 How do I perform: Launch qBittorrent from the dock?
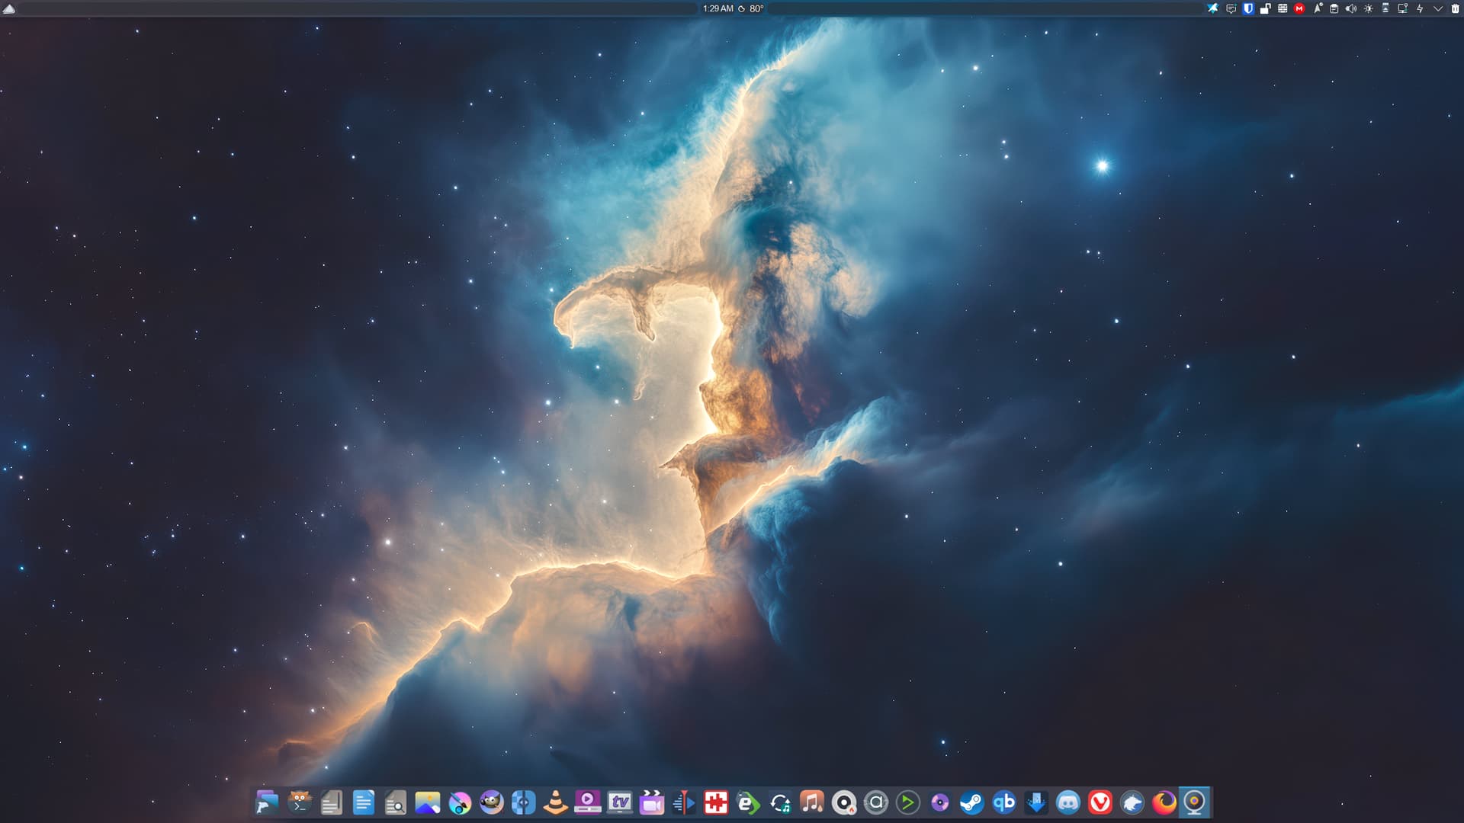pyautogui.click(x=1004, y=802)
